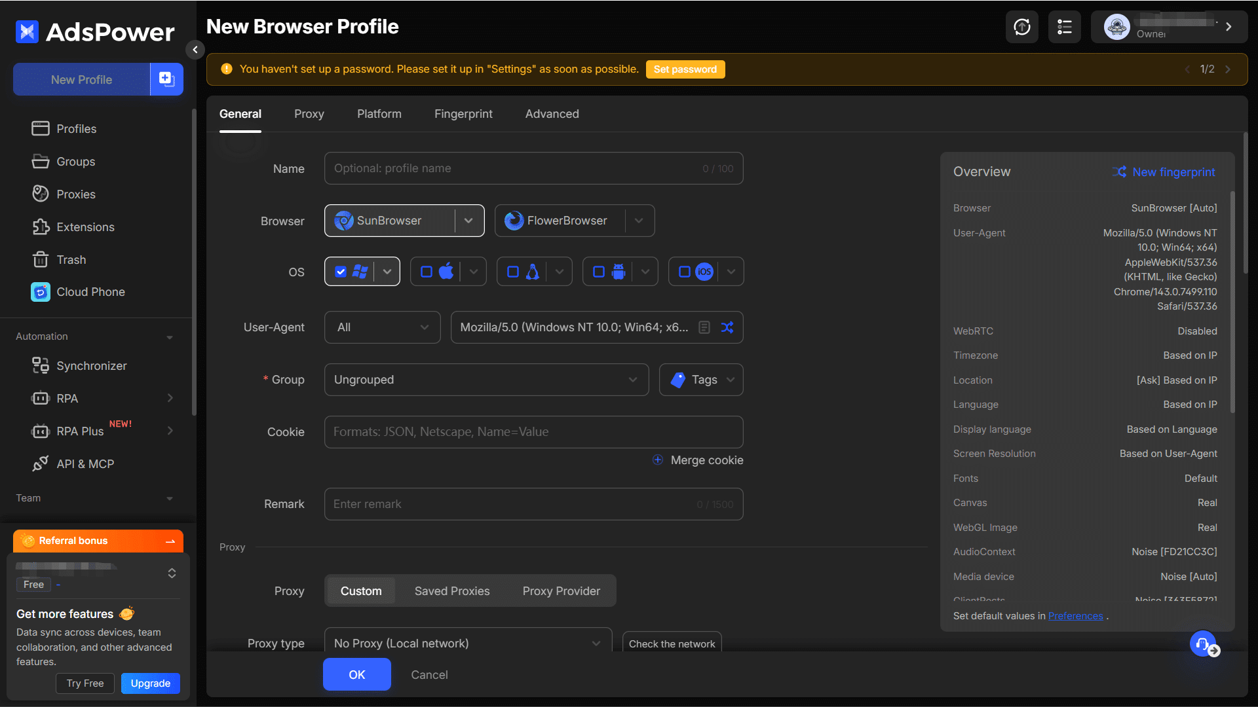Open the Extensions puzzle icon
1258x707 pixels.
pos(41,227)
